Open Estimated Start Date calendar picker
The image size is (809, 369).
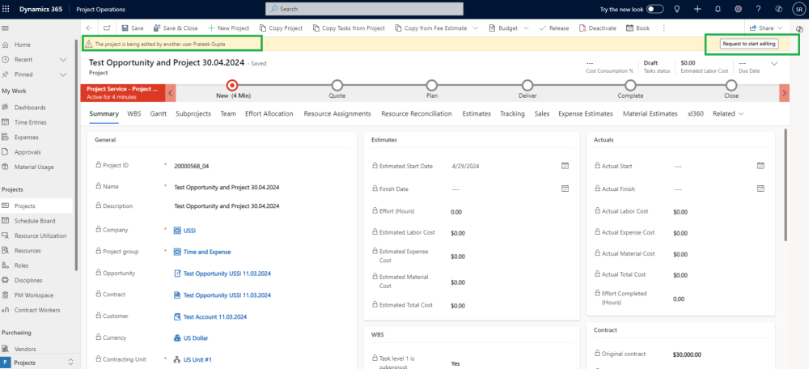(x=565, y=166)
